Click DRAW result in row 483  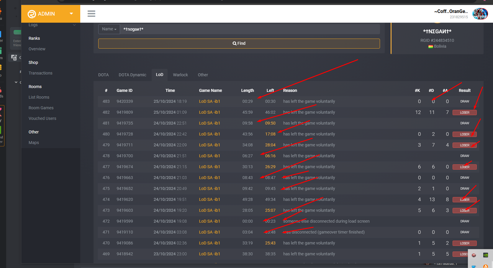tap(465, 101)
